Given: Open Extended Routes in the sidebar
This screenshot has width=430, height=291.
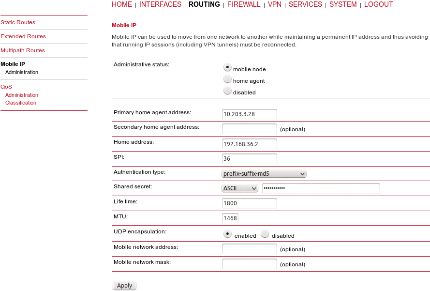Looking at the screenshot, I should [23, 36].
